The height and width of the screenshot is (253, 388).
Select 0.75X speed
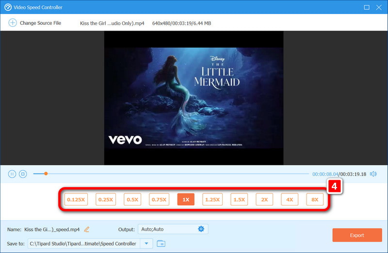click(x=159, y=199)
